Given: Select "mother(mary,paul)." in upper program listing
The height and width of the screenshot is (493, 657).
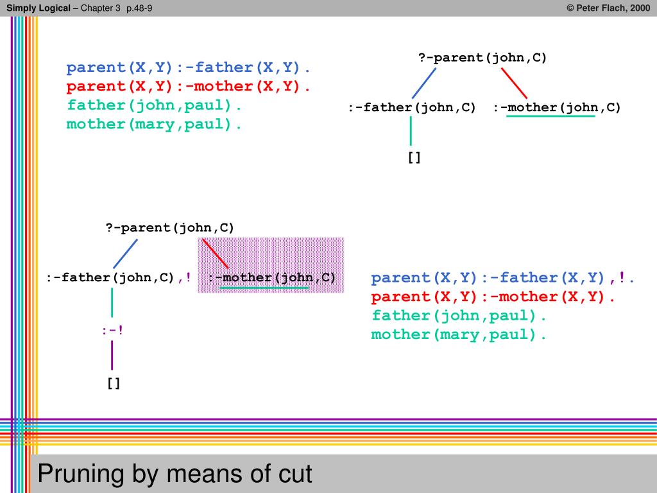Looking at the screenshot, I should [x=154, y=125].
